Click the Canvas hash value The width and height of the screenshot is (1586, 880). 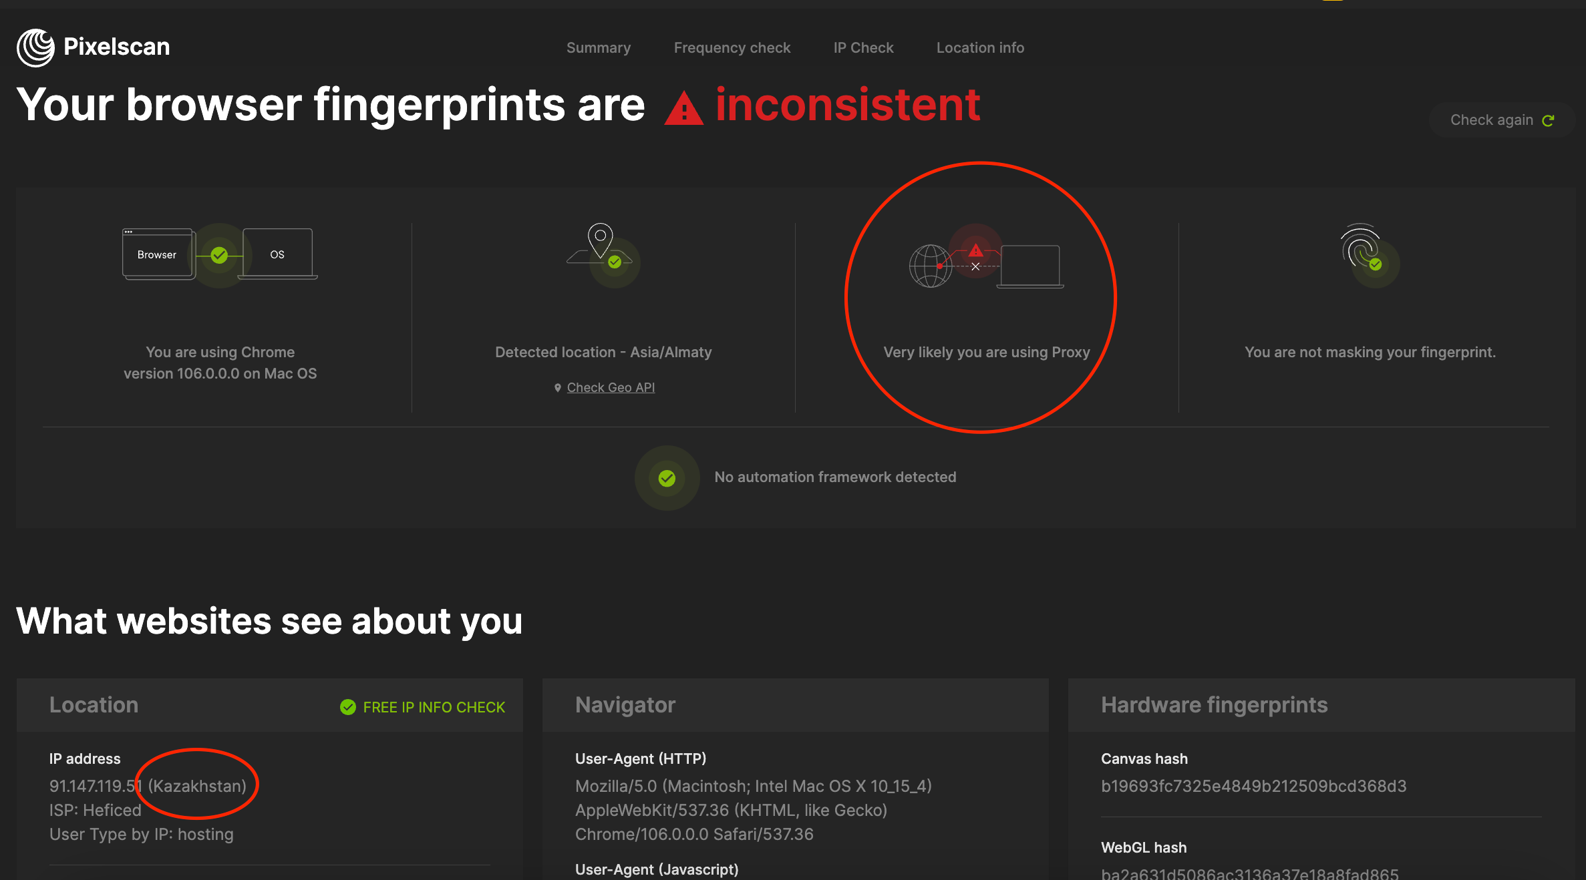click(x=1253, y=787)
